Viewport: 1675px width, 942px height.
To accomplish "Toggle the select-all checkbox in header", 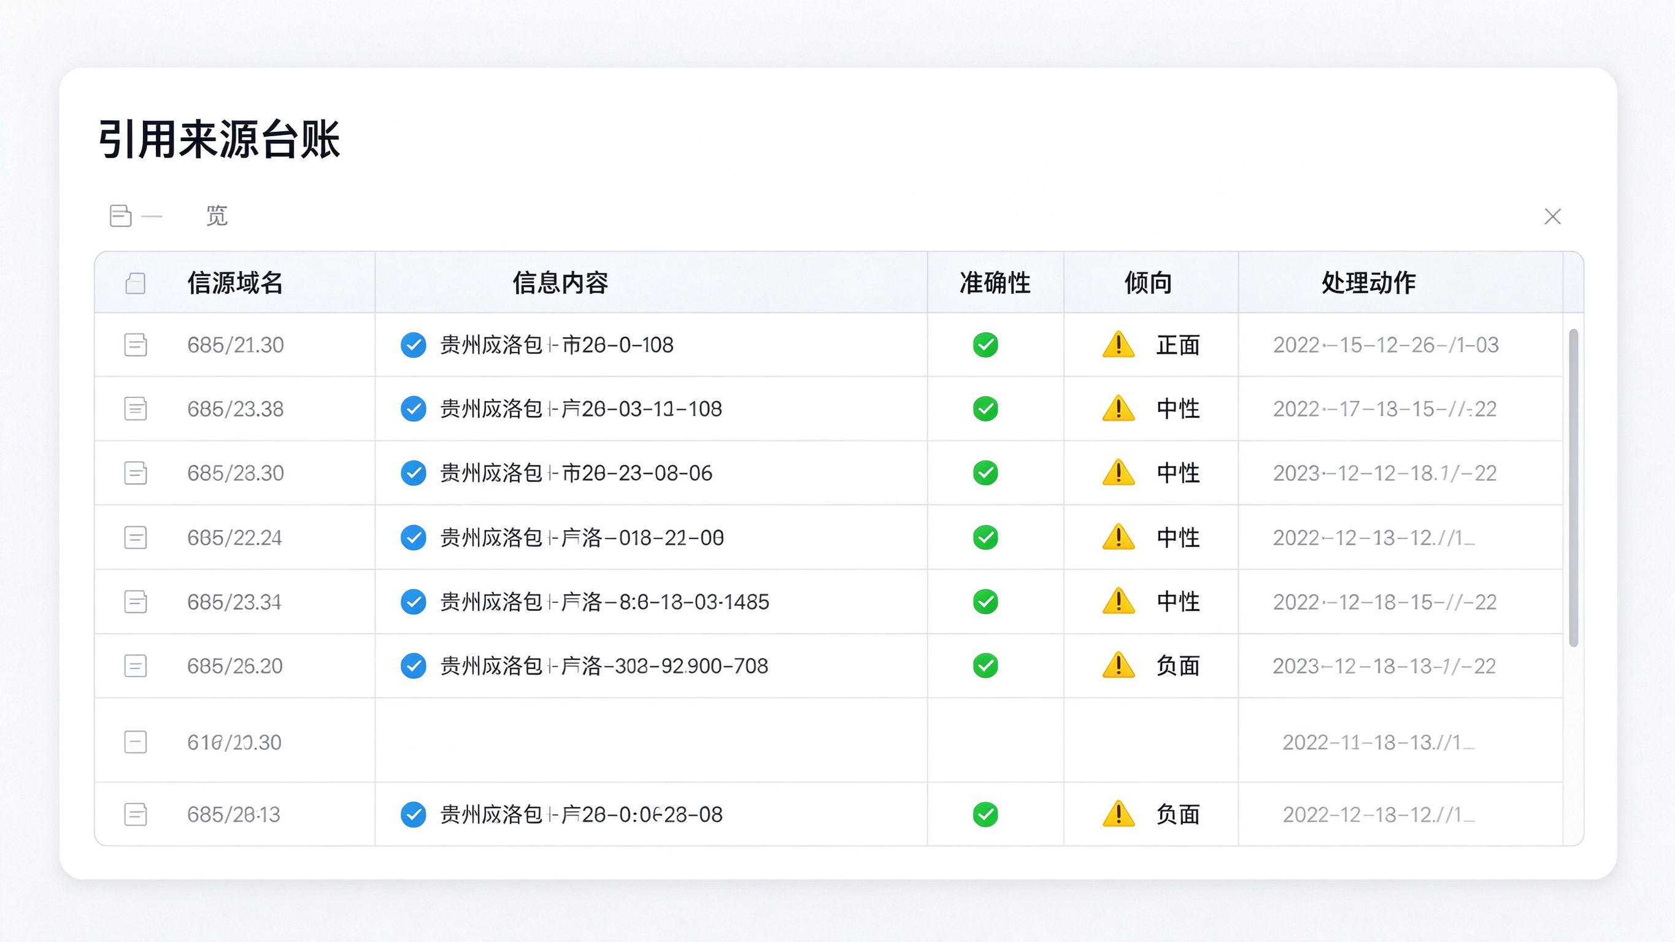I will (x=135, y=283).
